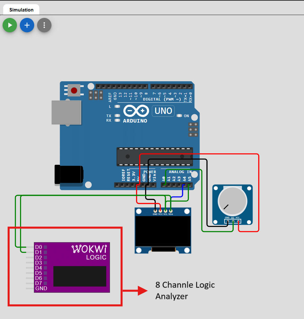Click the OLED display VCC pin
The width and height of the screenshot is (304, 319).
click(160, 211)
